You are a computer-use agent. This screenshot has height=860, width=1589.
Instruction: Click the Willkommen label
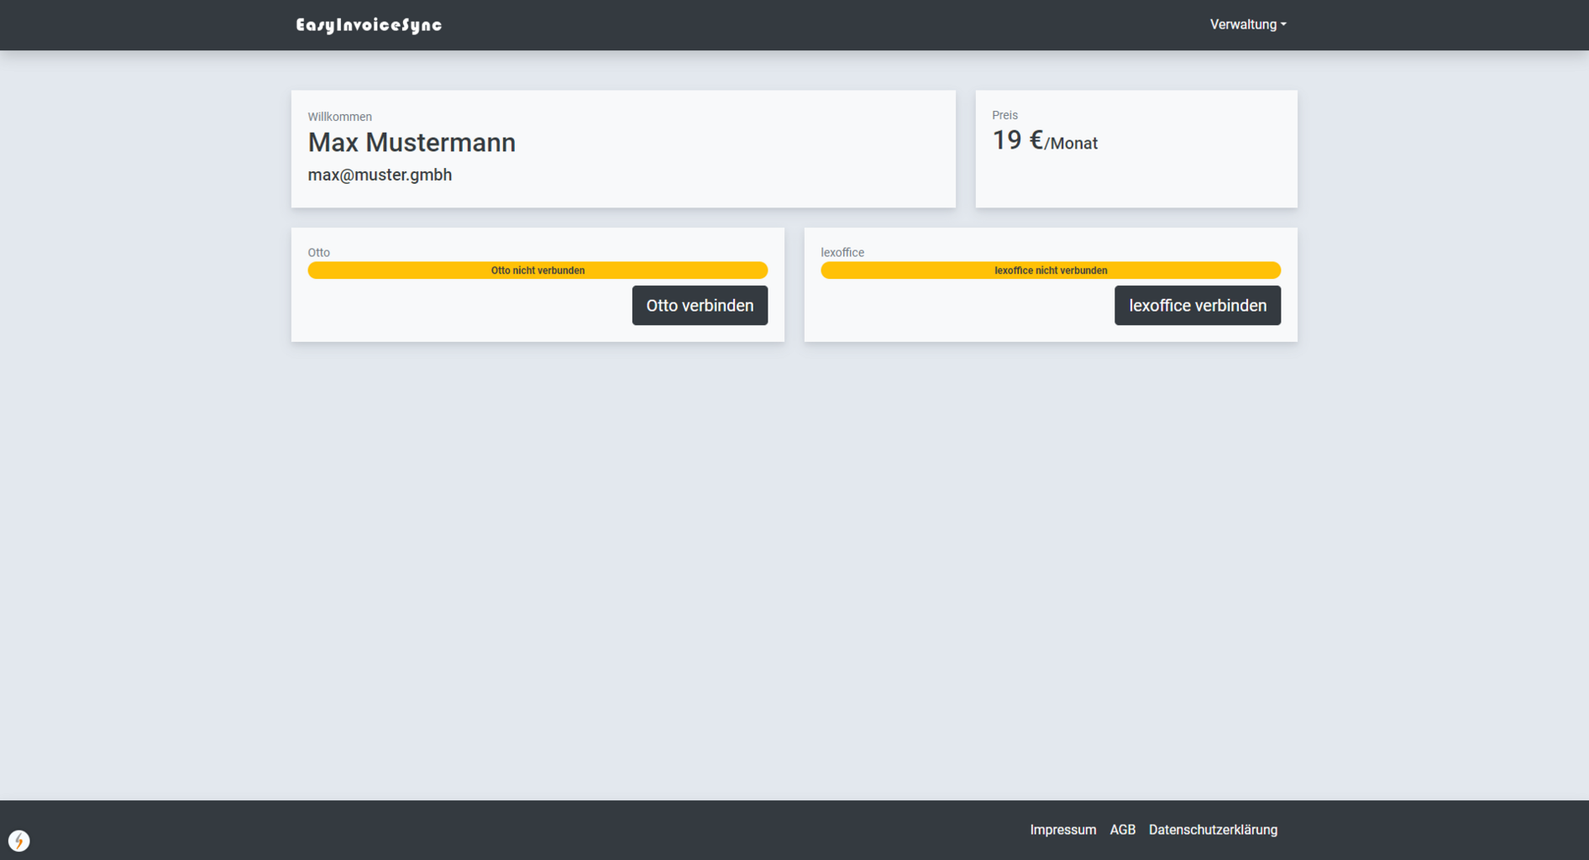(339, 117)
